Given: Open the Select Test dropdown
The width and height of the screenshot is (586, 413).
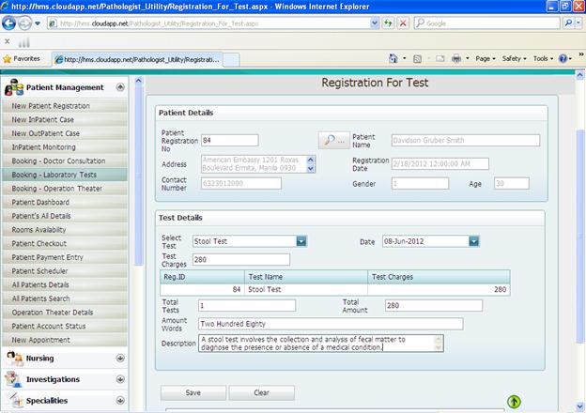Looking at the screenshot, I should [301, 241].
